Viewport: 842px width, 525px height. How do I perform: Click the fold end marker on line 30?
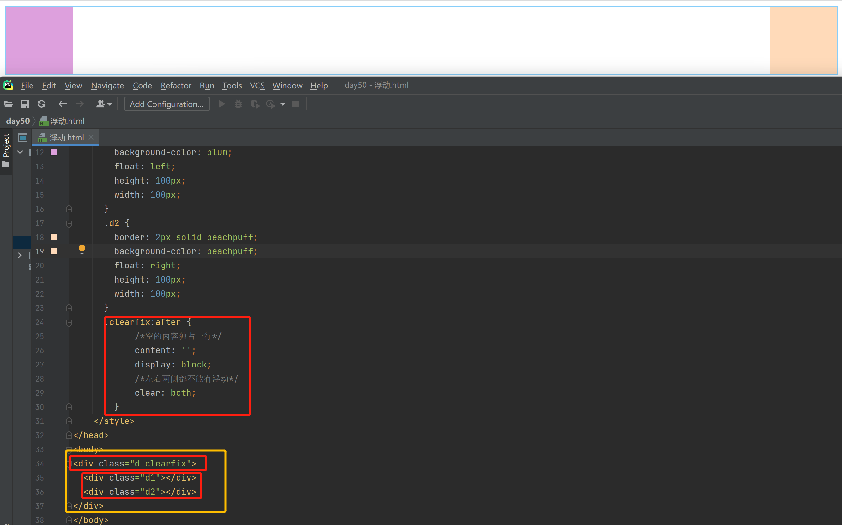[x=69, y=407]
